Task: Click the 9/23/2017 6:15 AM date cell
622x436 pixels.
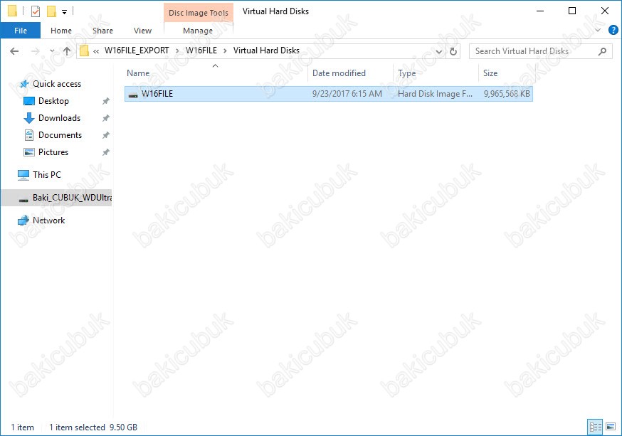Action: click(x=347, y=94)
